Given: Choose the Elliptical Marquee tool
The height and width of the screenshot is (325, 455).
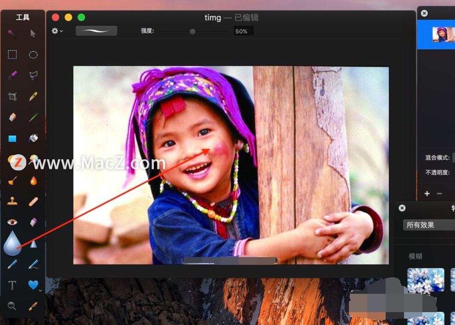Looking at the screenshot, I should click(x=33, y=55).
